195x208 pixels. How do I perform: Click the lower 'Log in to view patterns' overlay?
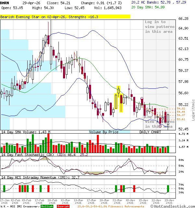[158, 122]
